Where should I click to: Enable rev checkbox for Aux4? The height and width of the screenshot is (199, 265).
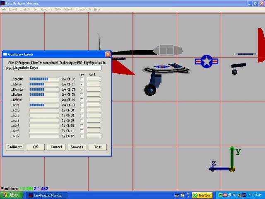[82, 121]
